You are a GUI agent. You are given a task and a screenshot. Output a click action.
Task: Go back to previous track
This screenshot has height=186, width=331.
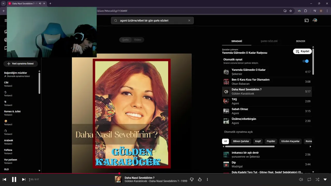coord(4,180)
